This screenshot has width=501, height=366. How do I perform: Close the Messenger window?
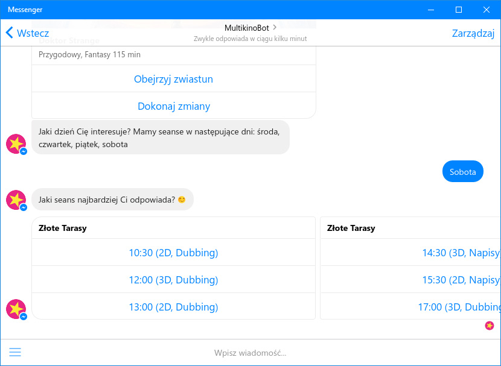[487, 10]
